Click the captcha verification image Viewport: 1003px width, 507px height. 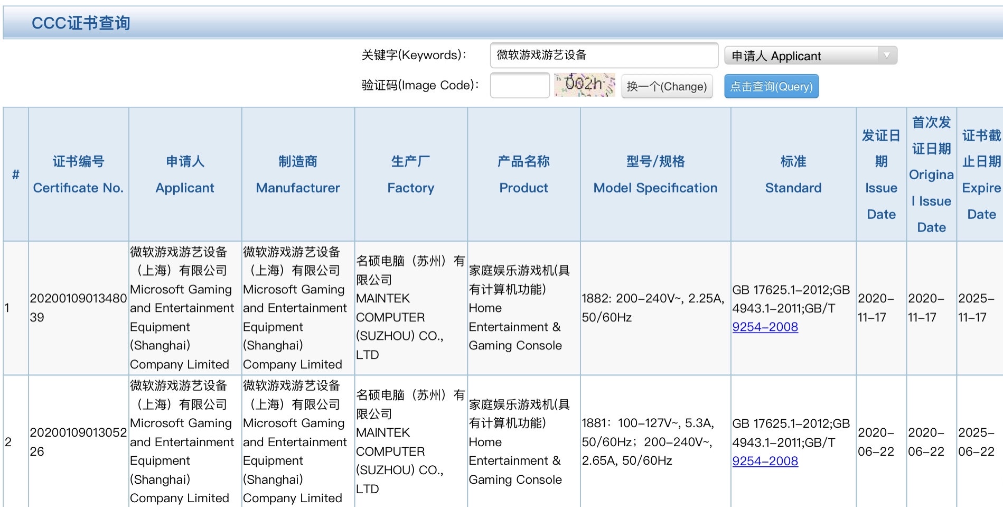tap(585, 85)
